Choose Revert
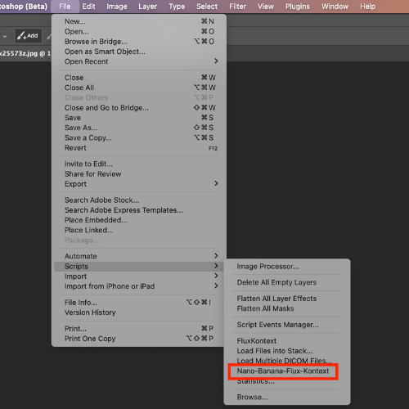Viewport: 409px width, 409px height. tap(139, 148)
